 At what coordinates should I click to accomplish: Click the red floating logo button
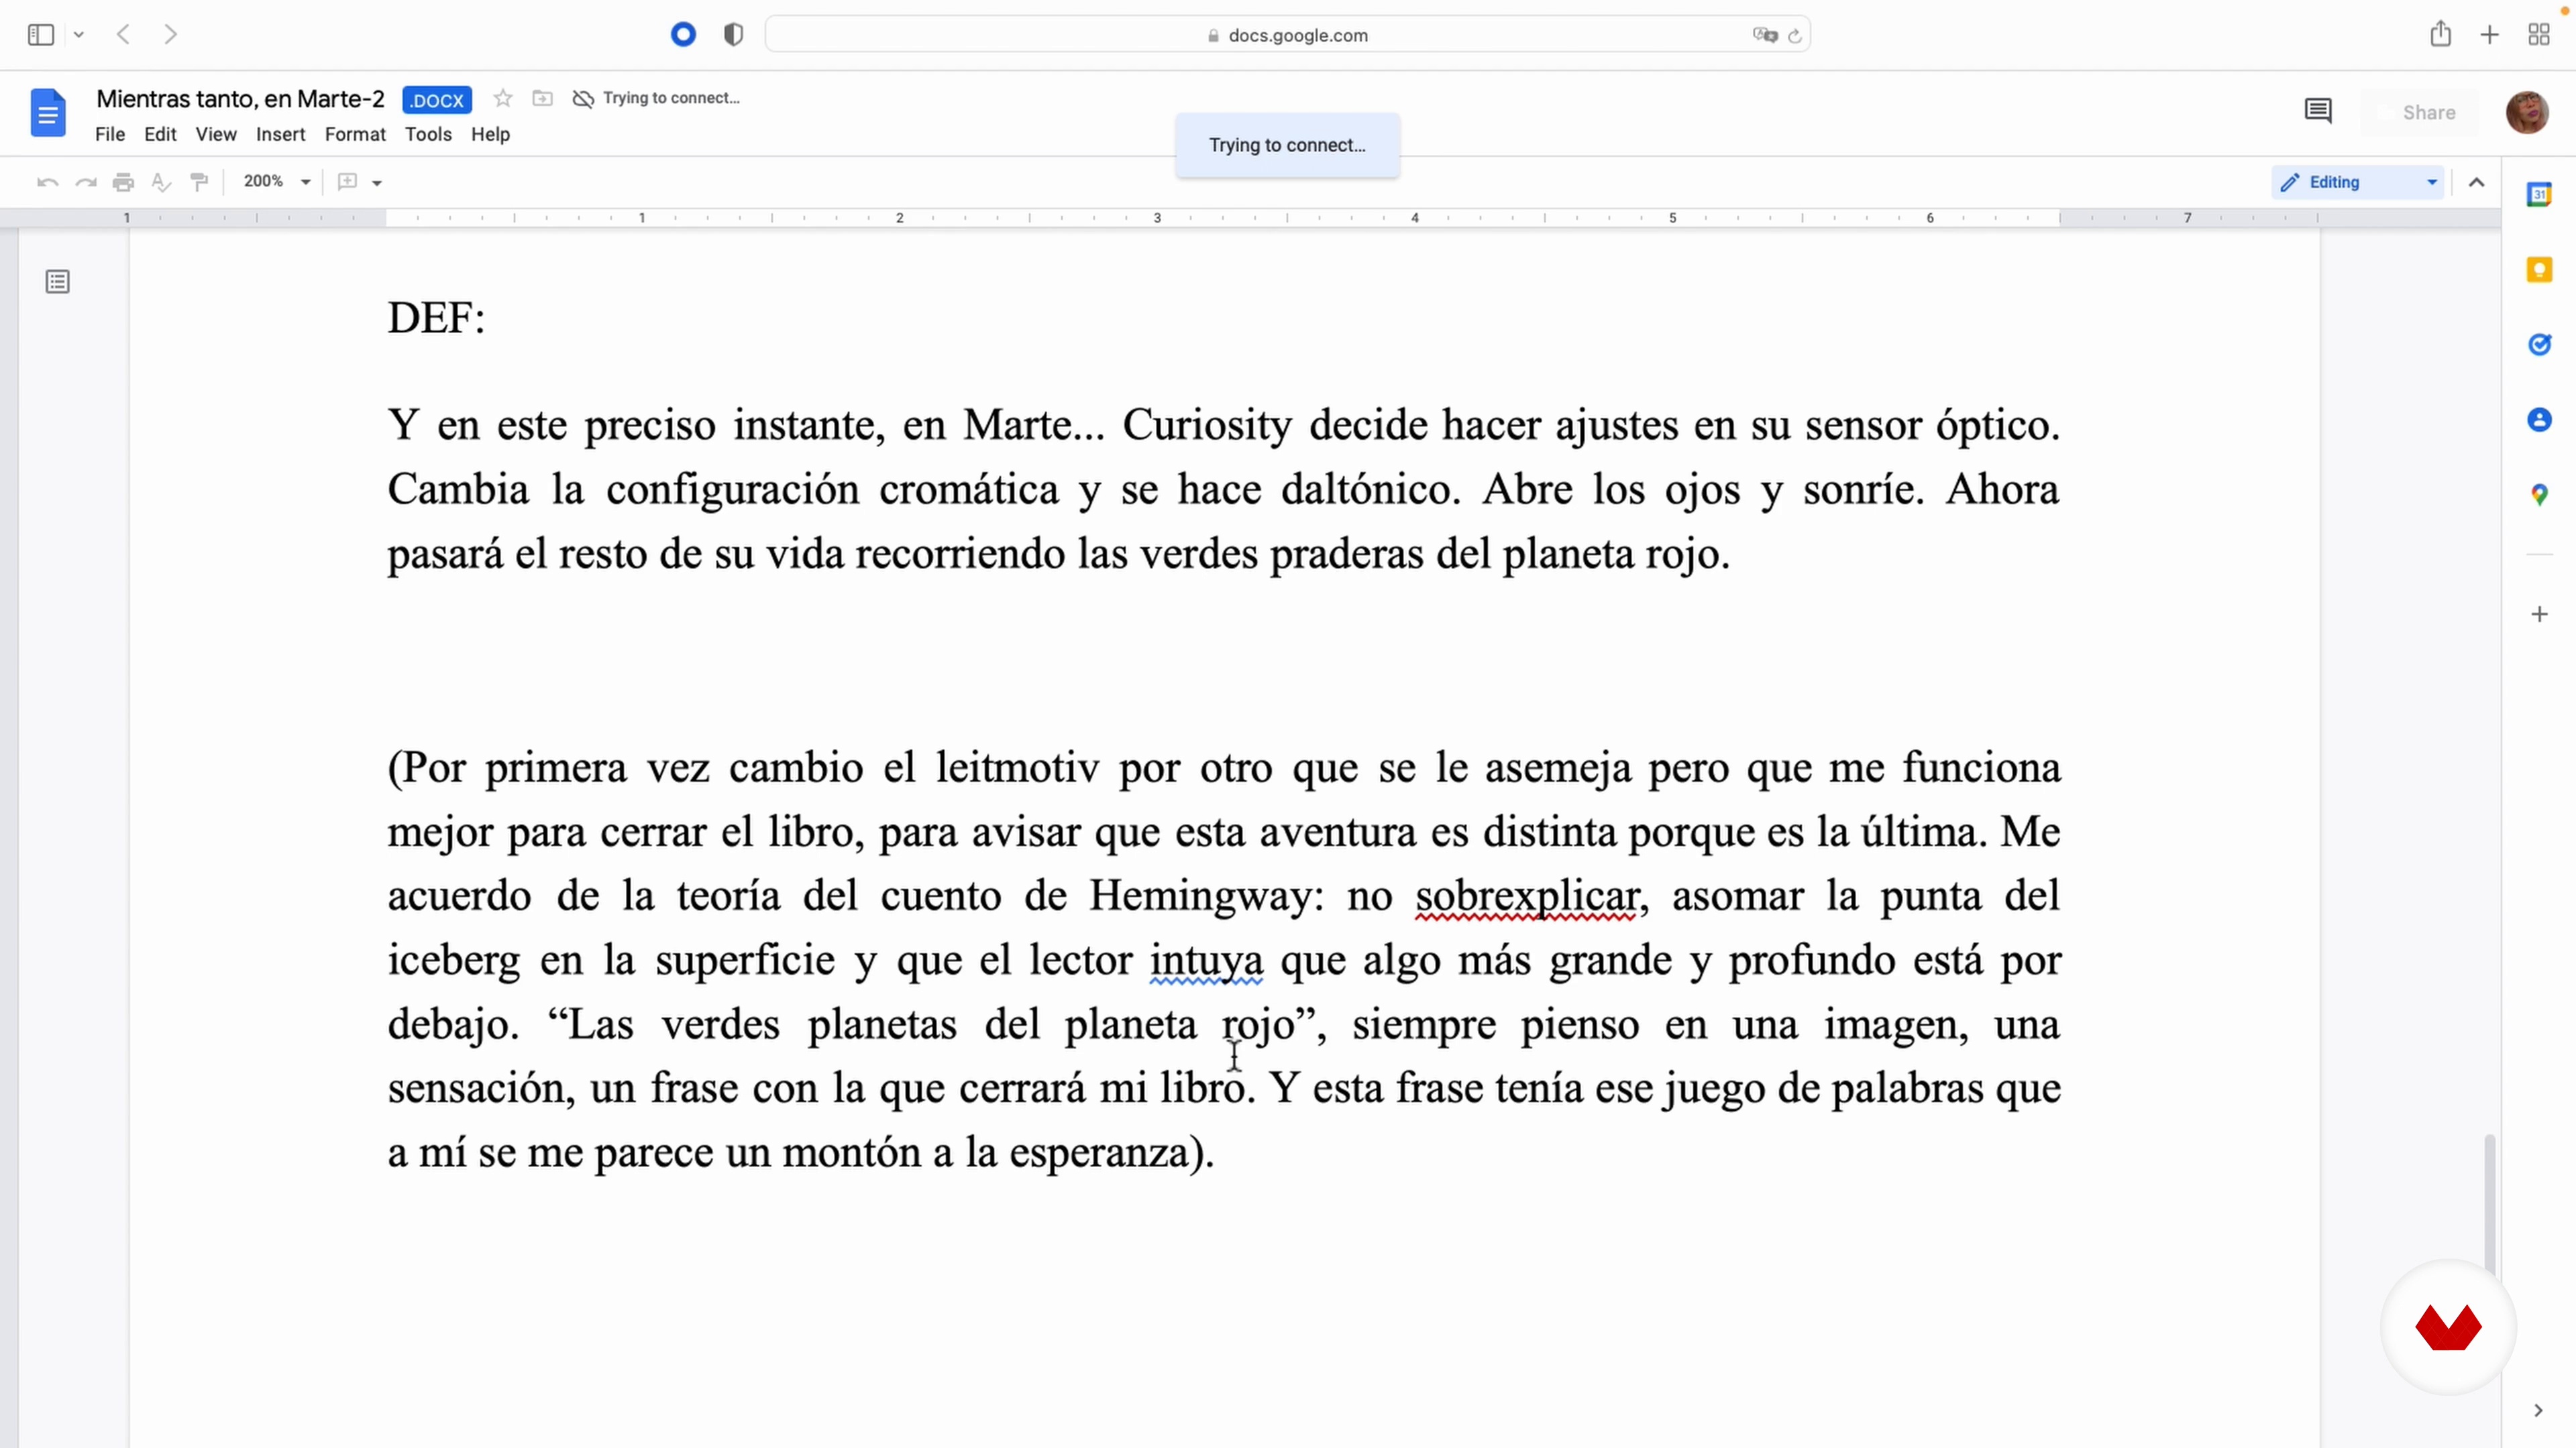tap(2448, 1327)
